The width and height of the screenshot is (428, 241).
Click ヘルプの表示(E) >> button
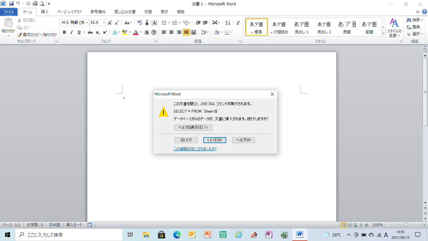tap(193, 127)
